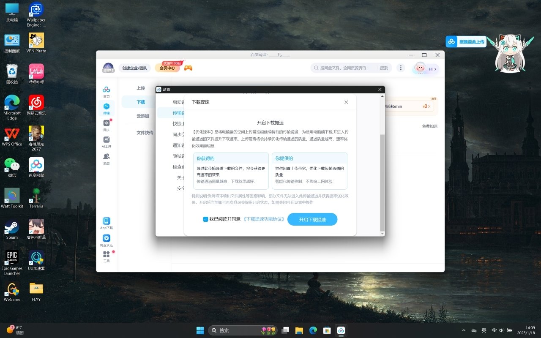Open the three-dot more menu in header
Screen dimensions: 541x338
401,68
